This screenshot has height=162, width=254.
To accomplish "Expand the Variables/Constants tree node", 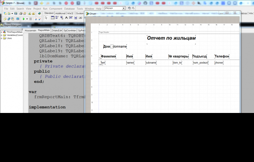I will [x=2, y=35].
